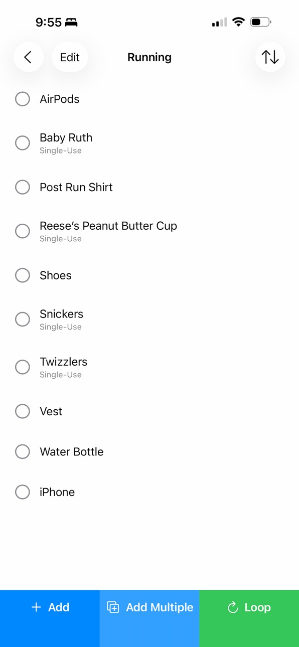Screen dimensions: 299x647
Task: Tap the plus icon on Add
Action: 36,607
